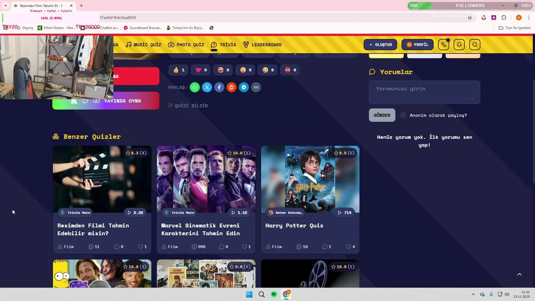Open the Profil menu
This screenshot has height=301, width=535.
[x=418, y=45]
